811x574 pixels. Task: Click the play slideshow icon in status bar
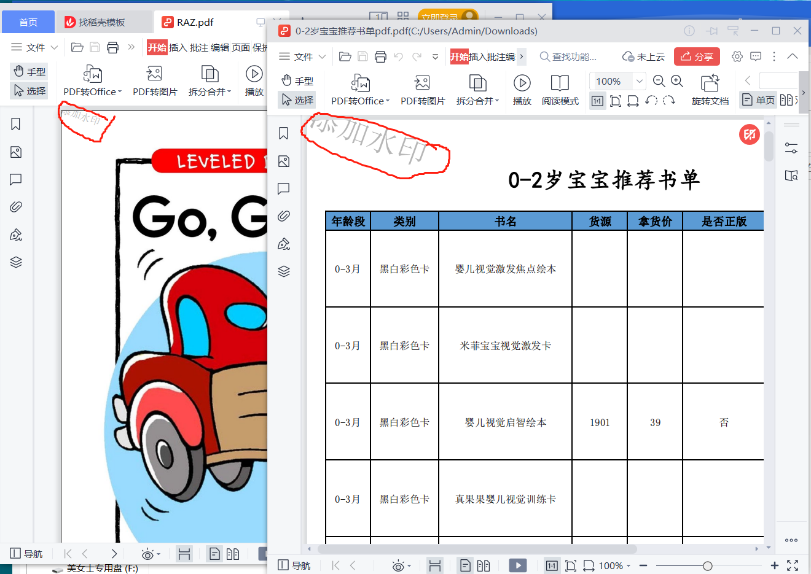pyautogui.click(x=518, y=565)
